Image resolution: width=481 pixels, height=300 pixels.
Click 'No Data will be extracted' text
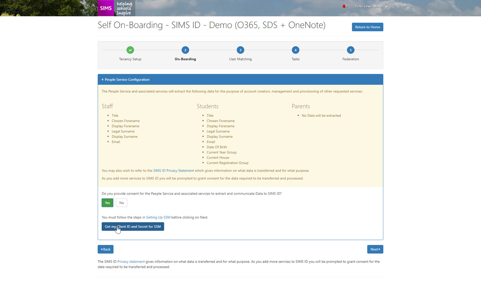[x=321, y=116]
